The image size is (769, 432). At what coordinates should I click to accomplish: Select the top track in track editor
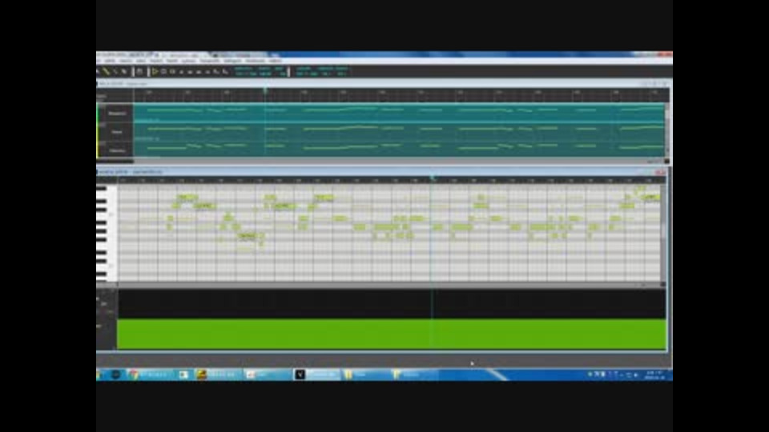click(x=117, y=113)
